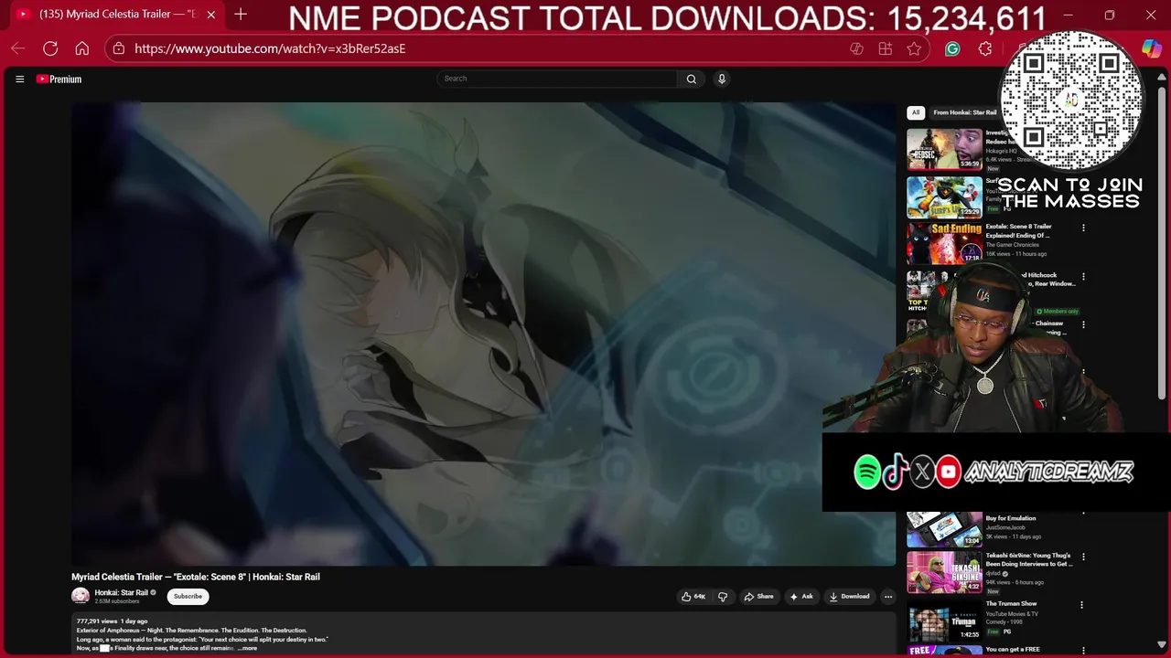Open The Truman Show title link

point(1011,603)
